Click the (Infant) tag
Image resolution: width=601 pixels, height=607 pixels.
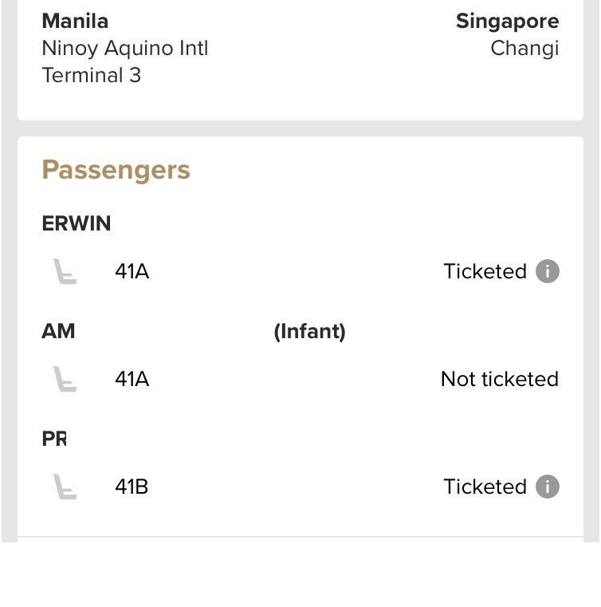[309, 331]
